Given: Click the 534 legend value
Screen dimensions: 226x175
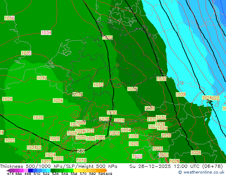Looking at the screenshot, I should (x=56, y=174).
